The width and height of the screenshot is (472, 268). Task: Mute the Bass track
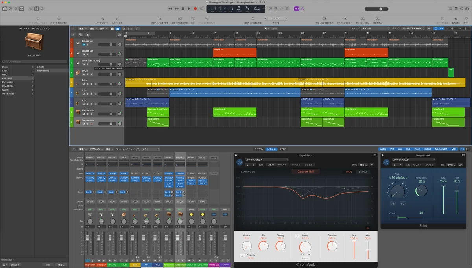(83, 84)
